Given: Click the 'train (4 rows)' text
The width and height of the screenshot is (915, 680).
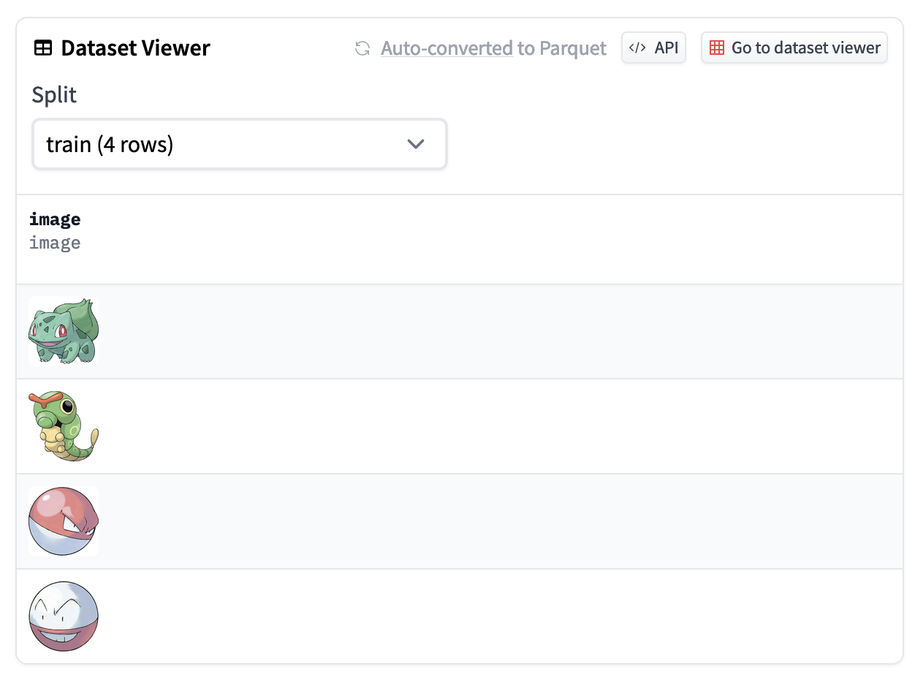Looking at the screenshot, I should click(110, 144).
